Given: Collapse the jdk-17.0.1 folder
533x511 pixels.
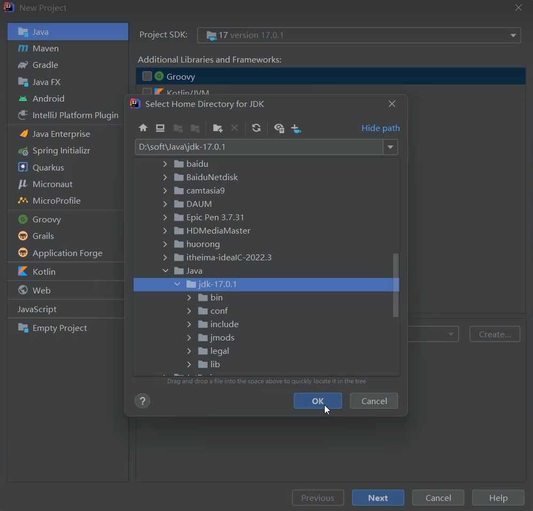Looking at the screenshot, I should click(177, 284).
